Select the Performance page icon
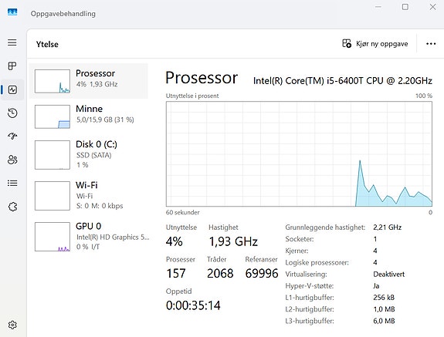Image resolution: width=444 pixels, height=337 pixels. click(x=13, y=90)
